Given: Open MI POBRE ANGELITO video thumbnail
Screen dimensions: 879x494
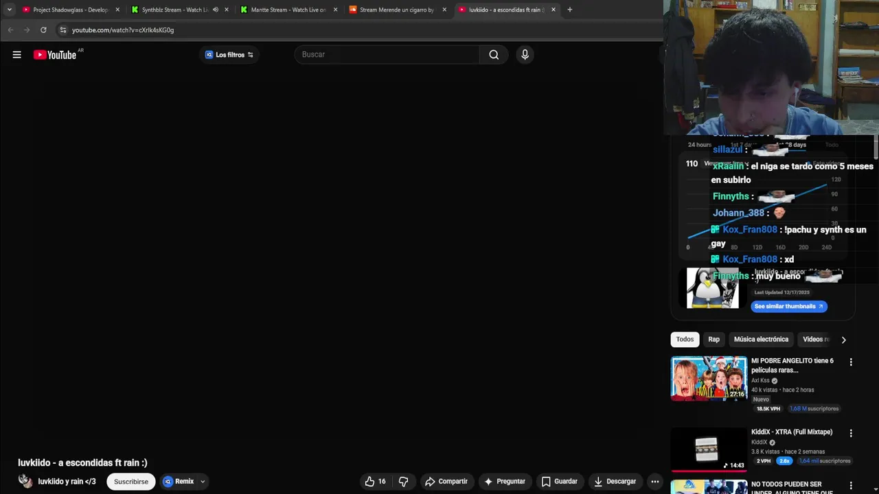Looking at the screenshot, I should coord(709,378).
